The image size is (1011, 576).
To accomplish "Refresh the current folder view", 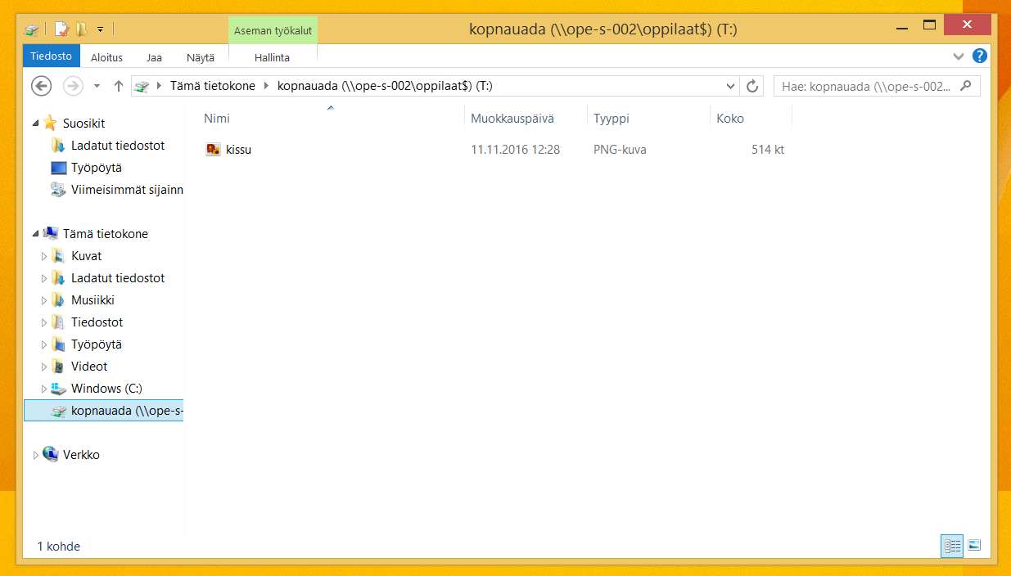I will point(751,86).
